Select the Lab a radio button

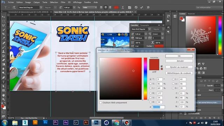(173, 84)
